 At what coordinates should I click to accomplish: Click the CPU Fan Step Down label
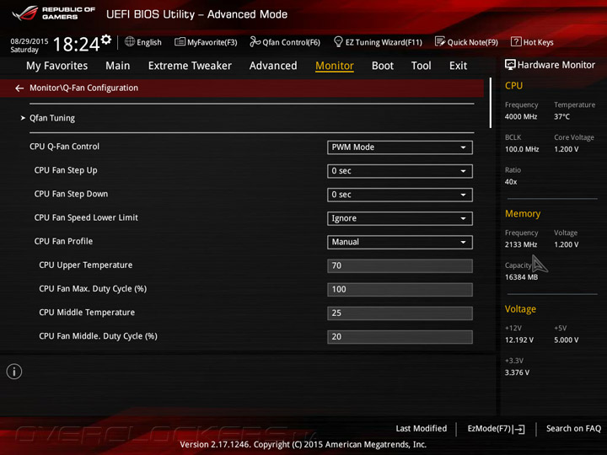tap(71, 194)
